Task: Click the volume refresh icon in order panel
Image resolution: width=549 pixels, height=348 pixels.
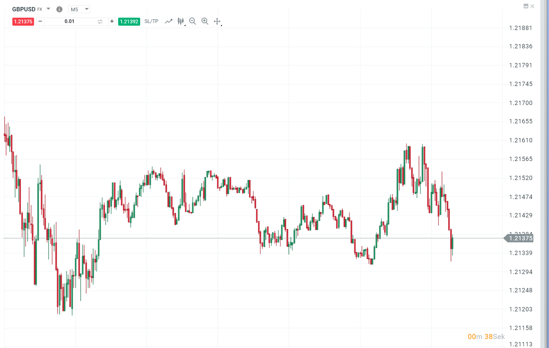Action: tap(100, 21)
